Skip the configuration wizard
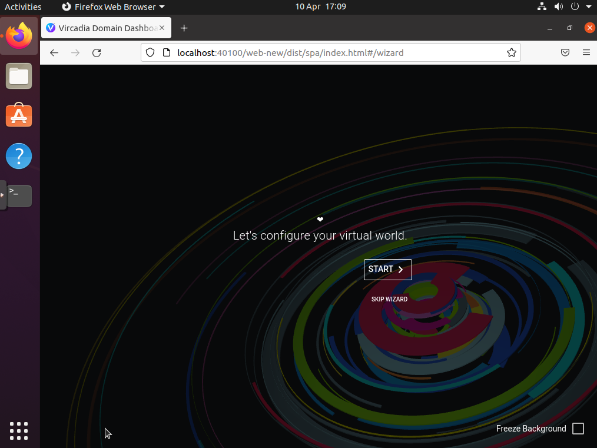The image size is (597, 448). coord(389,299)
